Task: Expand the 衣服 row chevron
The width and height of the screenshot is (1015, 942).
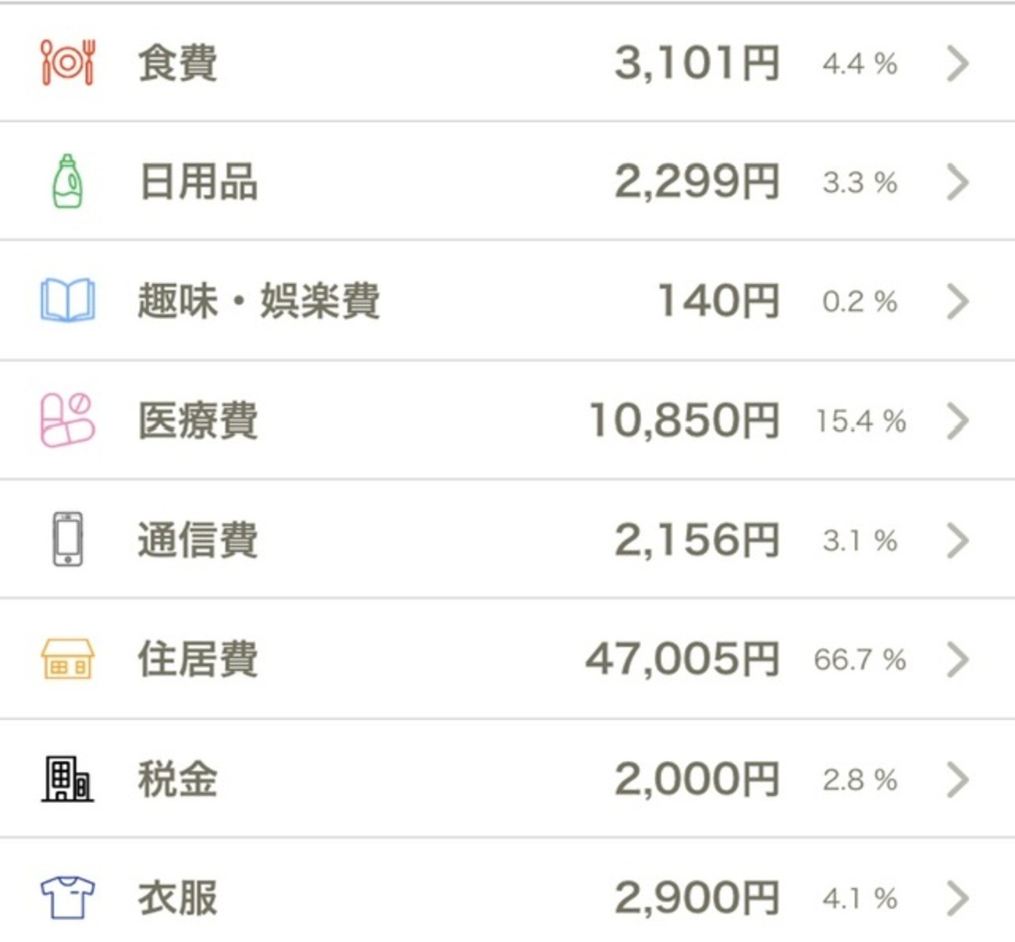Action: click(x=957, y=898)
